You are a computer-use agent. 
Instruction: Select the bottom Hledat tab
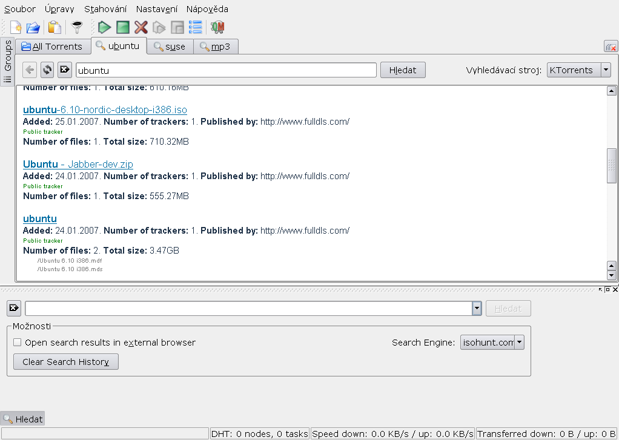pyautogui.click(x=22, y=419)
